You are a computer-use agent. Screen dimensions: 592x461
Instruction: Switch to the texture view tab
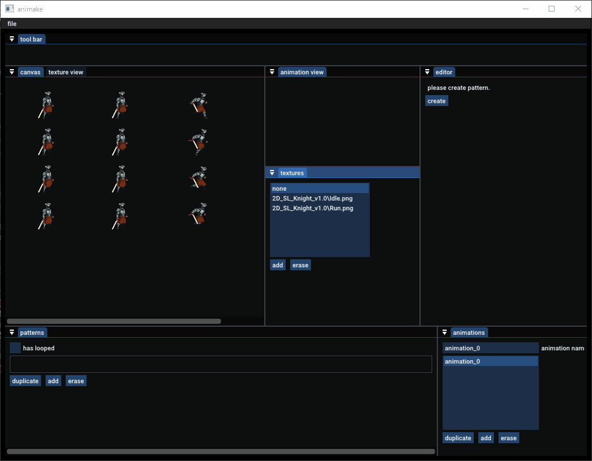[66, 72]
